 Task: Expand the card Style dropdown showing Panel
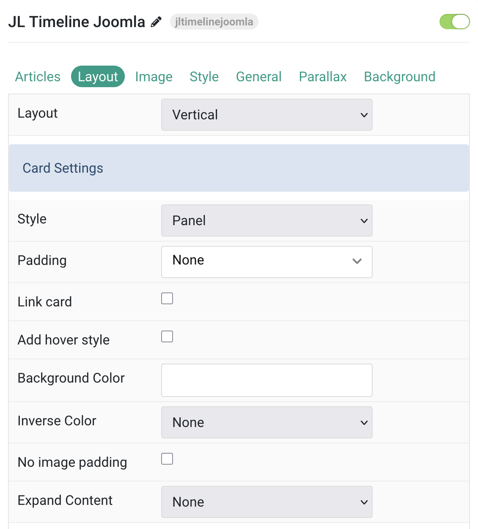(x=267, y=220)
